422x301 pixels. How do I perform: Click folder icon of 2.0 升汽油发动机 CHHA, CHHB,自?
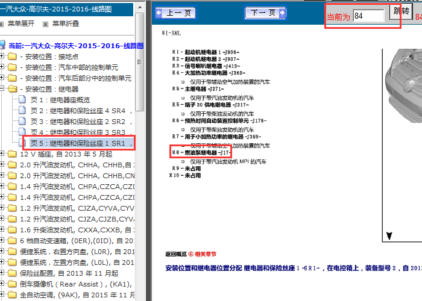pyautogui.click(x=12, y=165)
